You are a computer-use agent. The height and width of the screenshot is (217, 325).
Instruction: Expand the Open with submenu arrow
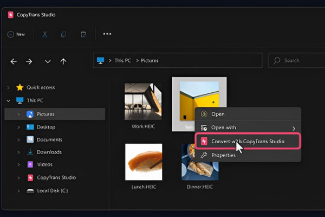pyautogui.click(x=294, y=129)
